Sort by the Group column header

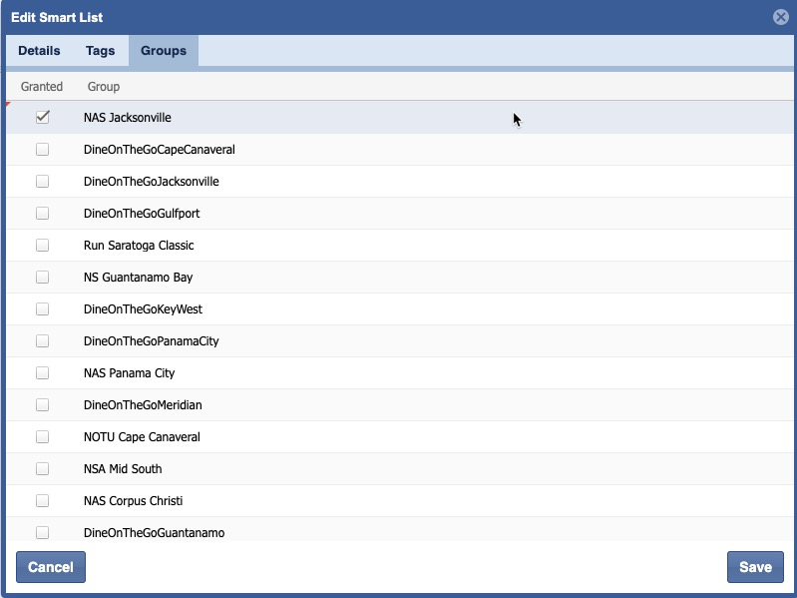[104, 87]
